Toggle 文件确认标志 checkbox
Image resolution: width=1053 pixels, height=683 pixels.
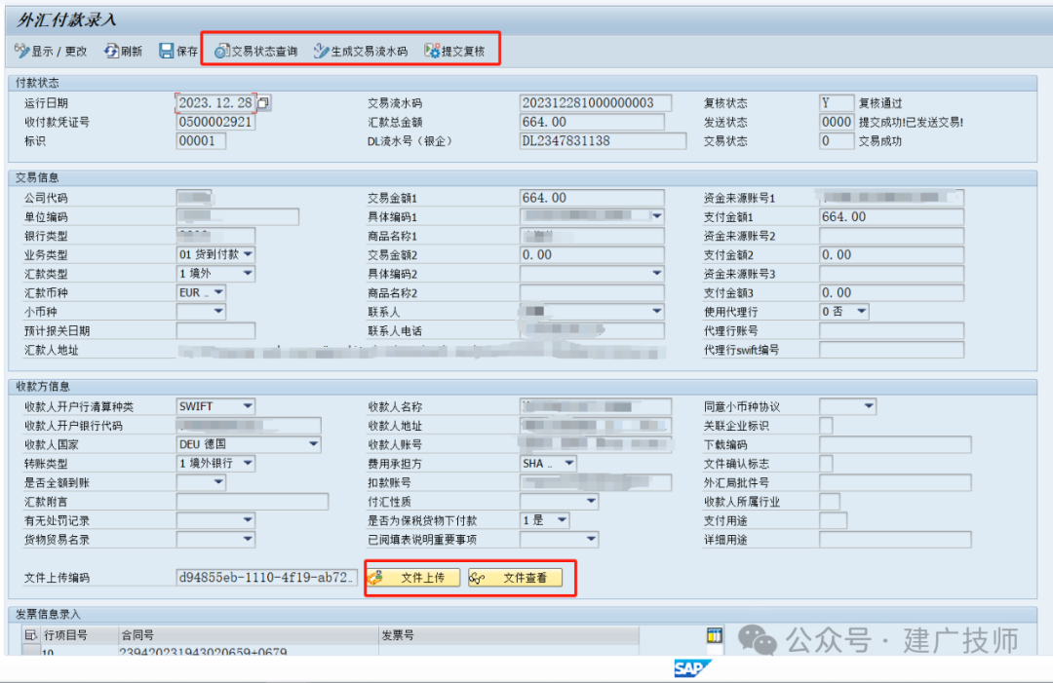[x=826, y=464]
